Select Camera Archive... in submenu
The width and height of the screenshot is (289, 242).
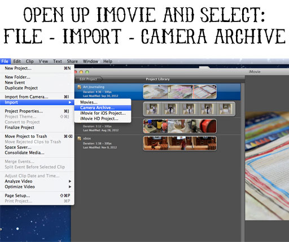(x=103, y=108)
